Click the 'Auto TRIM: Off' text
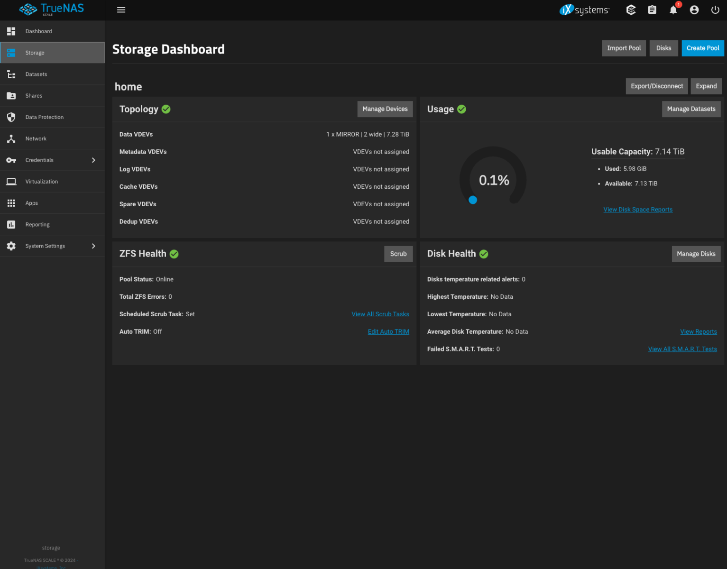This screenshot has width=727, height=569. tap(140, 332)
